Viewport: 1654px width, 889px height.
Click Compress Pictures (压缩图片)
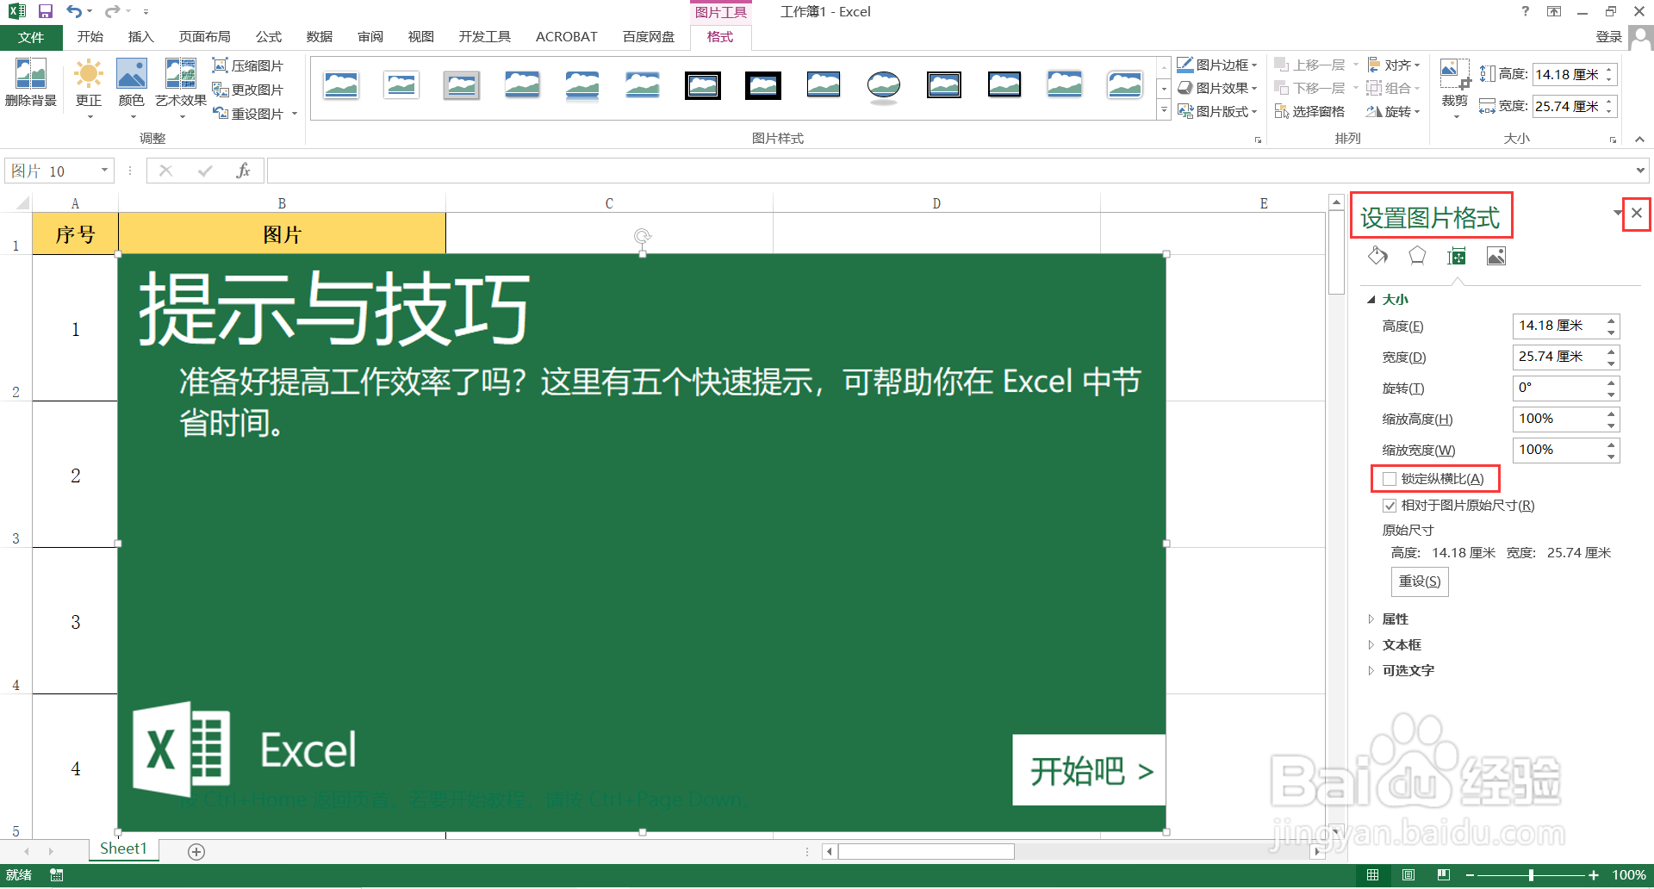click(x=248, y=65)
